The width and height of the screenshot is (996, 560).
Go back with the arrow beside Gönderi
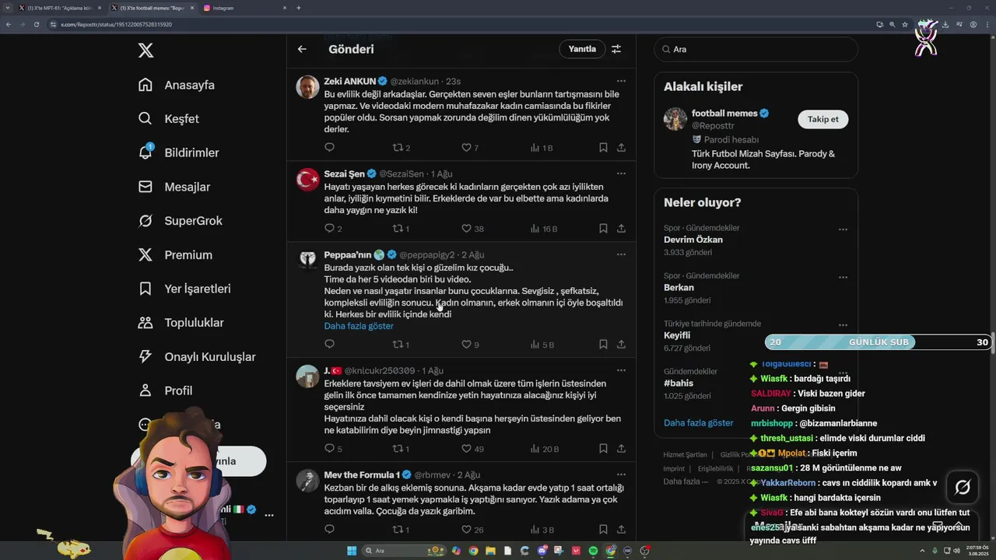point(302,49)
